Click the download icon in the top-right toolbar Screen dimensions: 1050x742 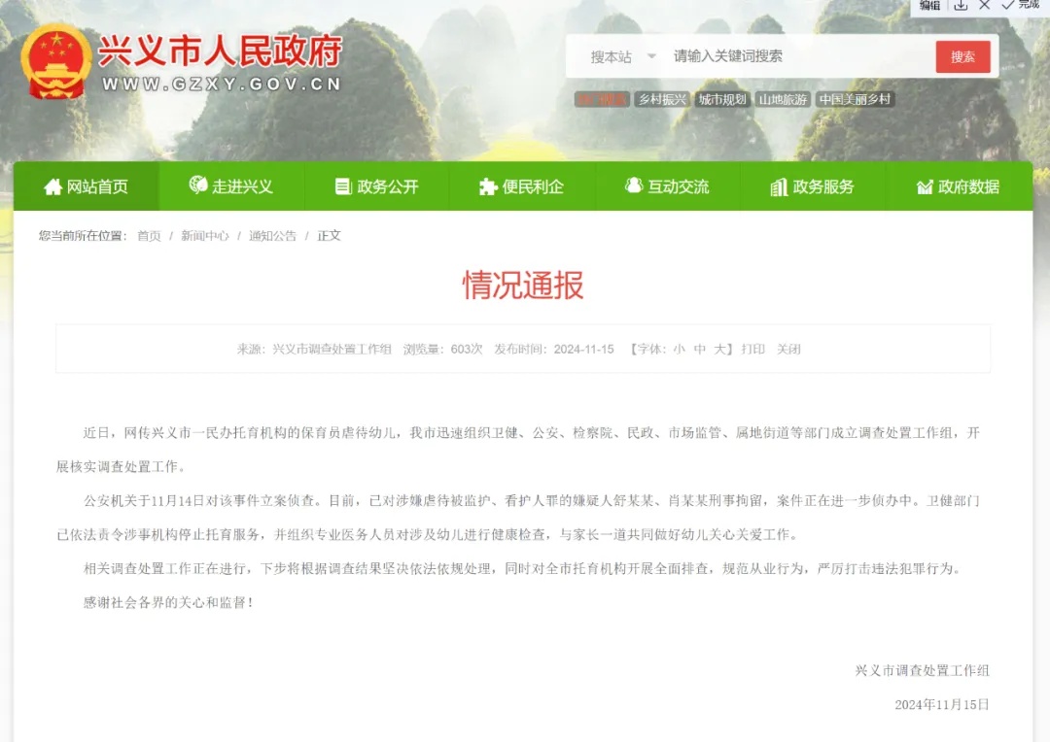point(960,7)
